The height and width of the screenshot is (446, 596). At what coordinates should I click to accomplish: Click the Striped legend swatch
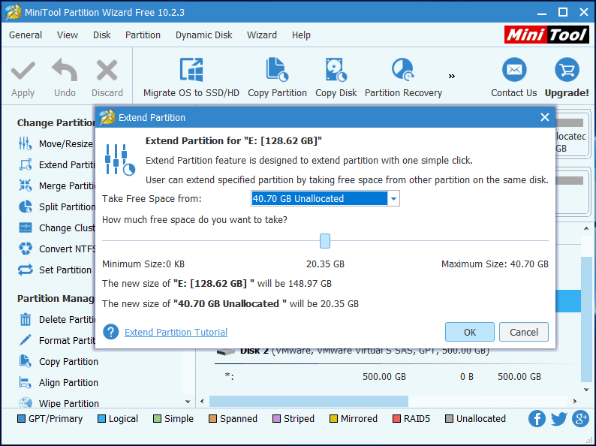pos(277,419)
